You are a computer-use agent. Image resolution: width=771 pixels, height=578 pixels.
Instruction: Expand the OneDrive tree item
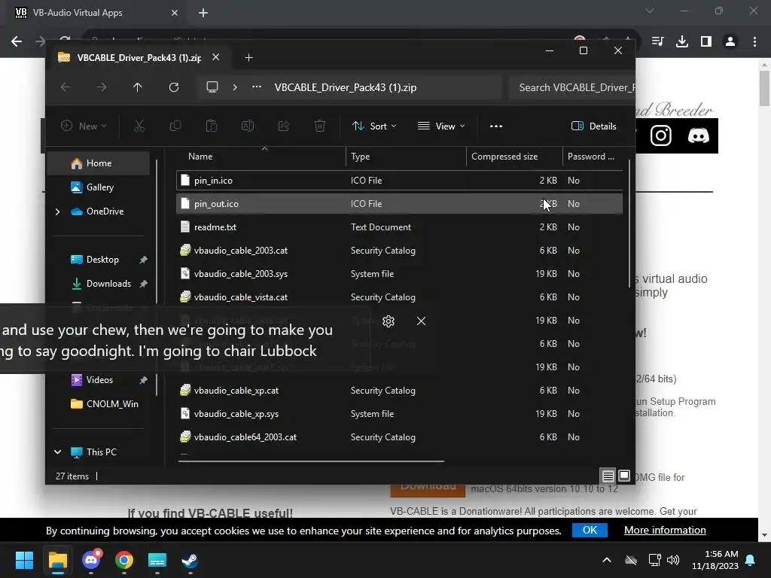click(57, 211)
